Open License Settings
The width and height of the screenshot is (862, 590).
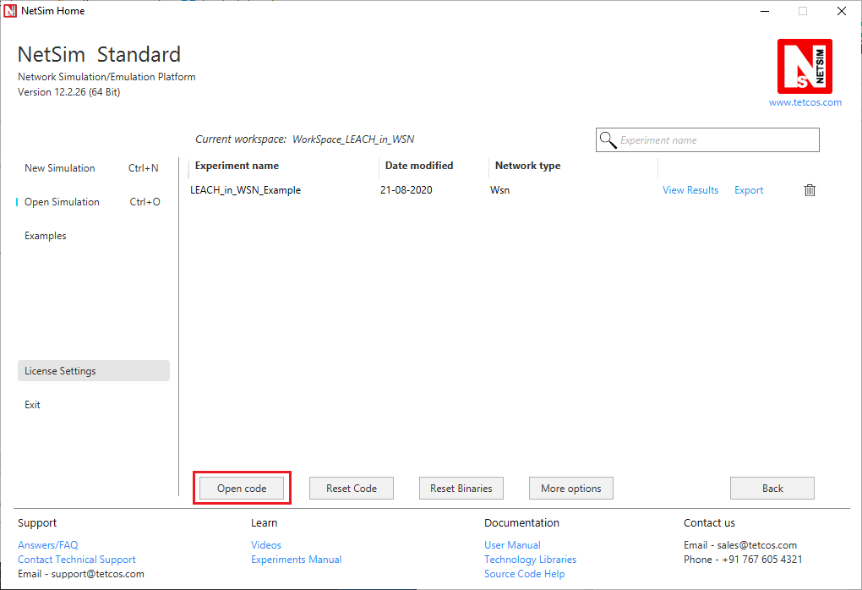(94, 370)
